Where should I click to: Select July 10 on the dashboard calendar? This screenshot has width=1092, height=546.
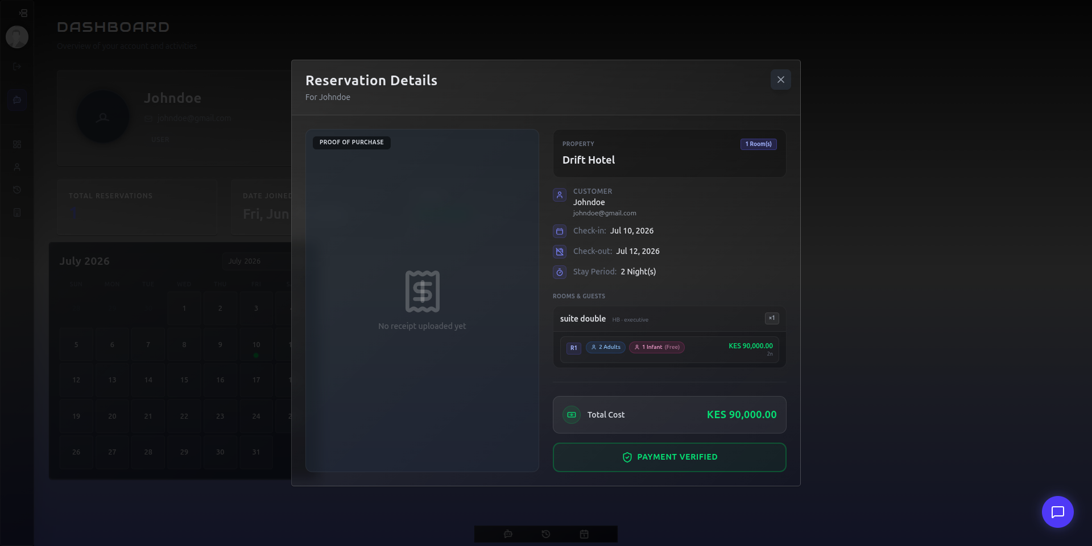click(256, 344)
